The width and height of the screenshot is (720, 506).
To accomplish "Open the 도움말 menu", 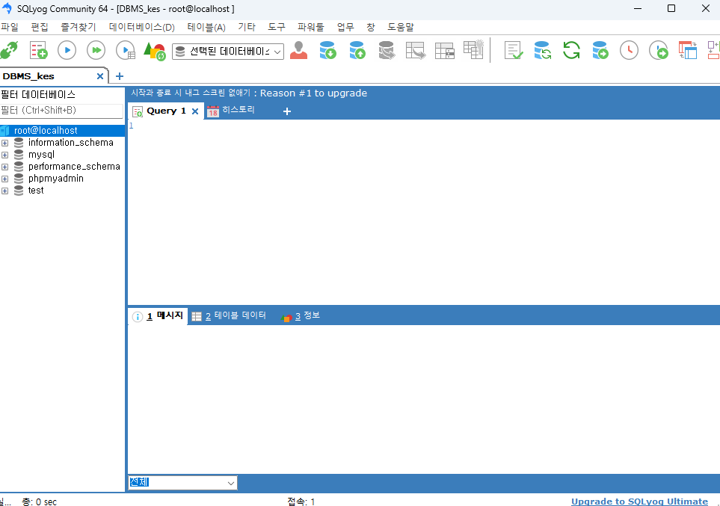I will click(401, 27).
